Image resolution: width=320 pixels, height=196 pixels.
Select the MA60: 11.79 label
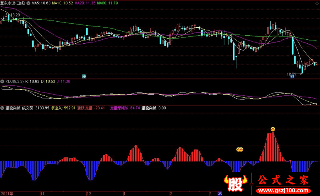(107, 3)
